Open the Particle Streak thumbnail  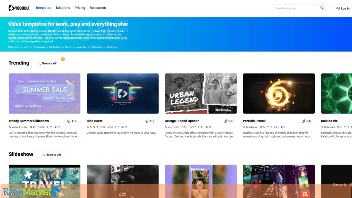(x=279, y=93)
